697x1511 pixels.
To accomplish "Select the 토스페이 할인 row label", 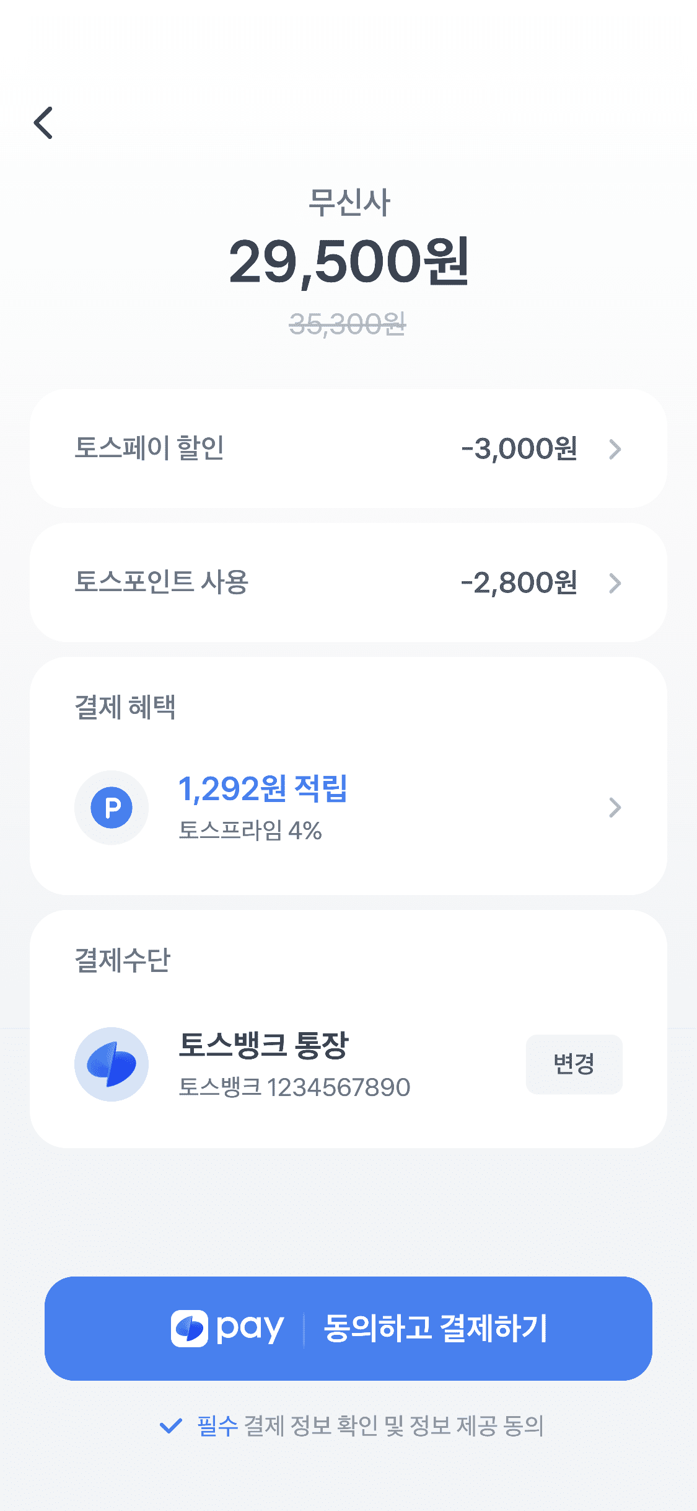I will (x=149, y=448).
